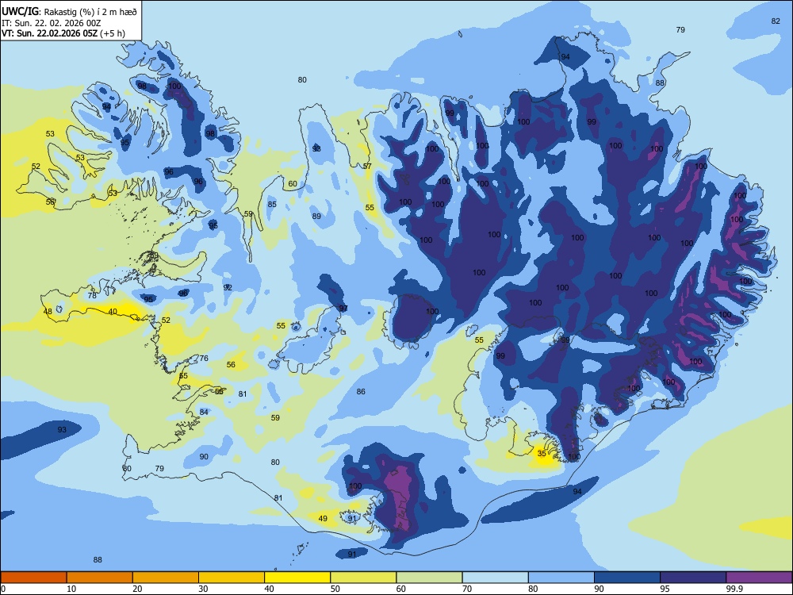This screenshot has height=595, width=793.
Task: Click the '92' humidity value
Action: 228,287
